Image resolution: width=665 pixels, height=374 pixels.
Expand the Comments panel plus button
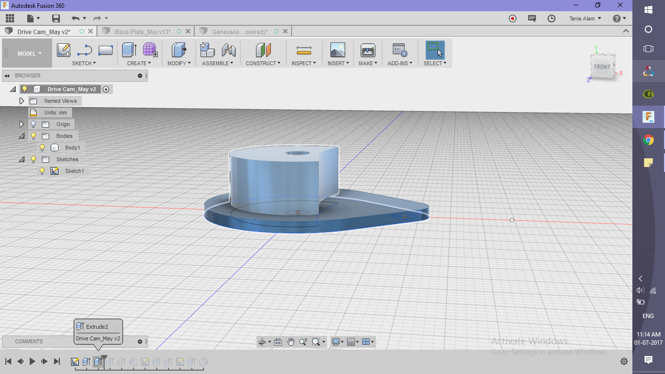click(x=140, y=341)
